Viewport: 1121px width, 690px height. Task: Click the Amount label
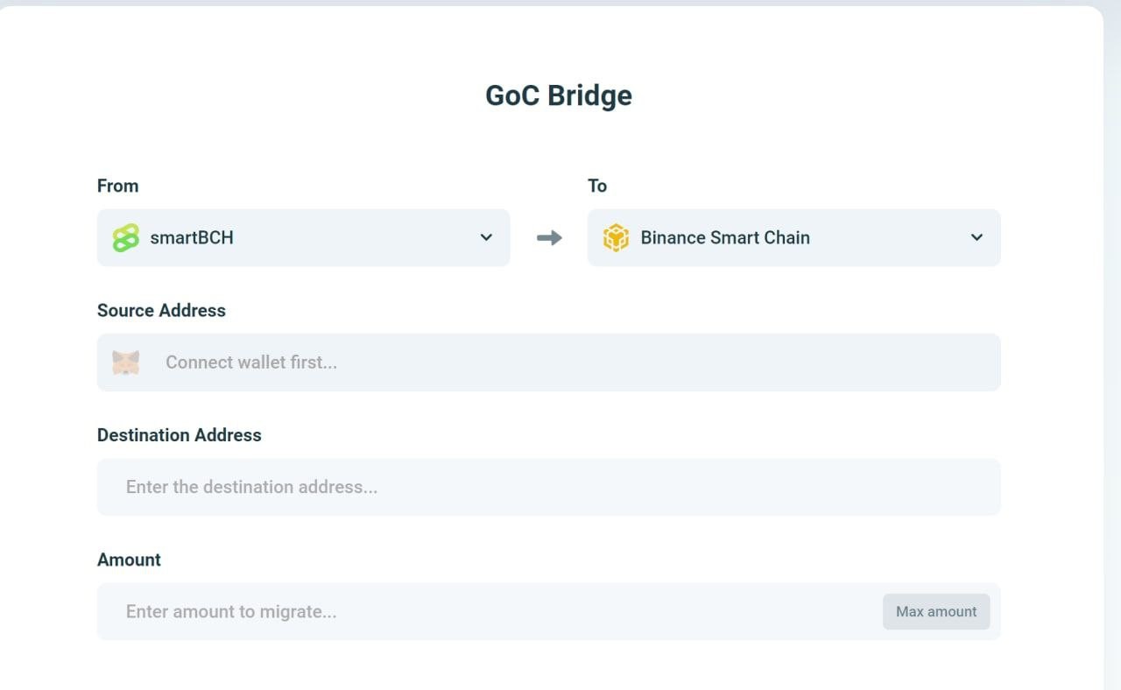click(x=129, y=560)
